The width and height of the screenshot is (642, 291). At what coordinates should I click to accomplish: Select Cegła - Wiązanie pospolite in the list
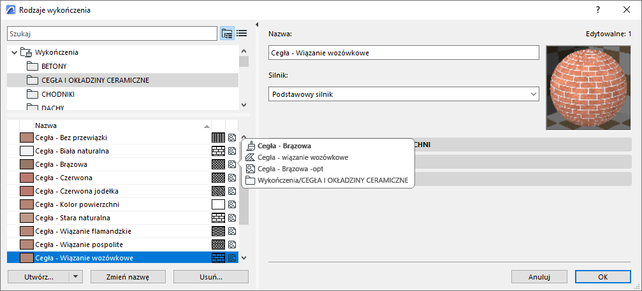(79, 245)
